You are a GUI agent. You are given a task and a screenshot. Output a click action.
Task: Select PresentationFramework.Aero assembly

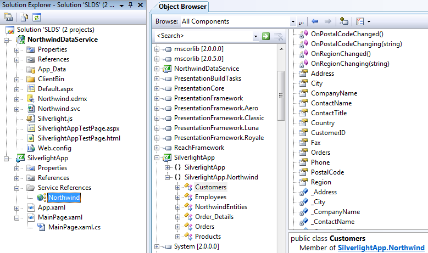(x=216, y=108)
